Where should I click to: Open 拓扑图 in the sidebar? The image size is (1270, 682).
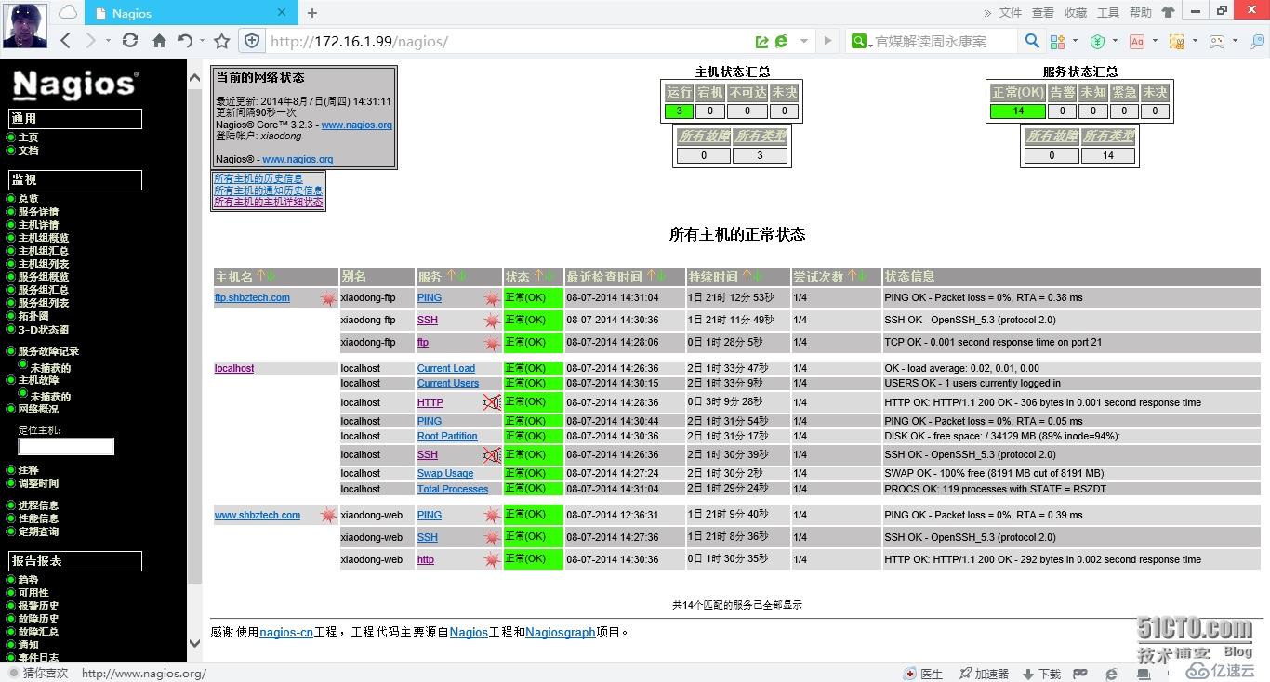pyautogui.click(x=33, y=316)
